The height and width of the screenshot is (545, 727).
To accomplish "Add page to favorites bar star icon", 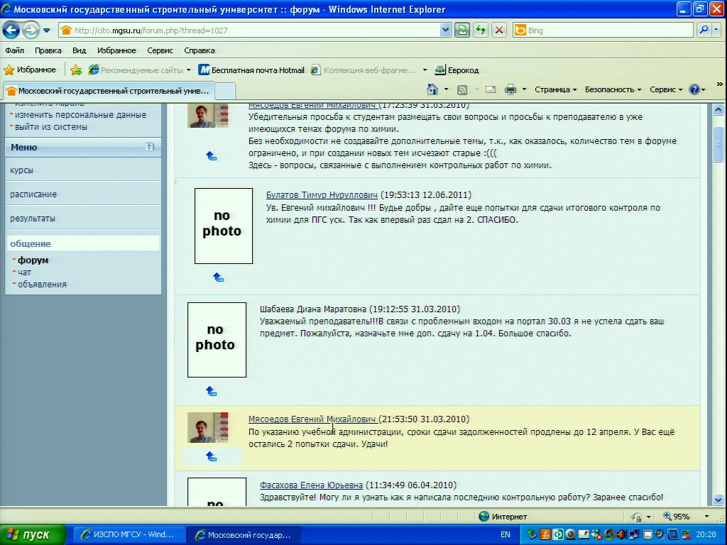I will coord(76,70).
